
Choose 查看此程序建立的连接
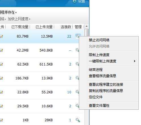coord(106,84)
